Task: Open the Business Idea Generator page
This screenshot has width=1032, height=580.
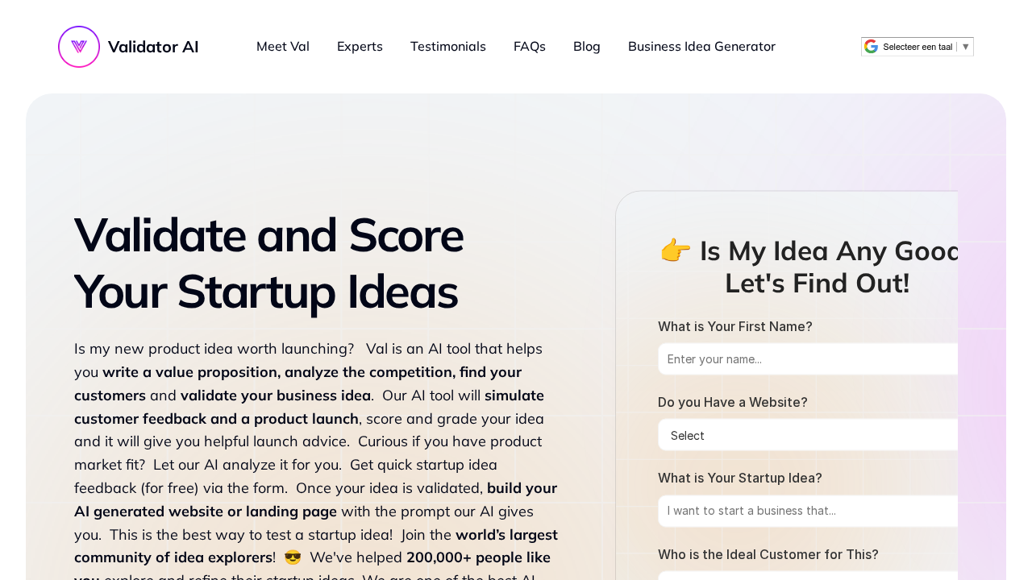Action: click(x=701, y=47)
